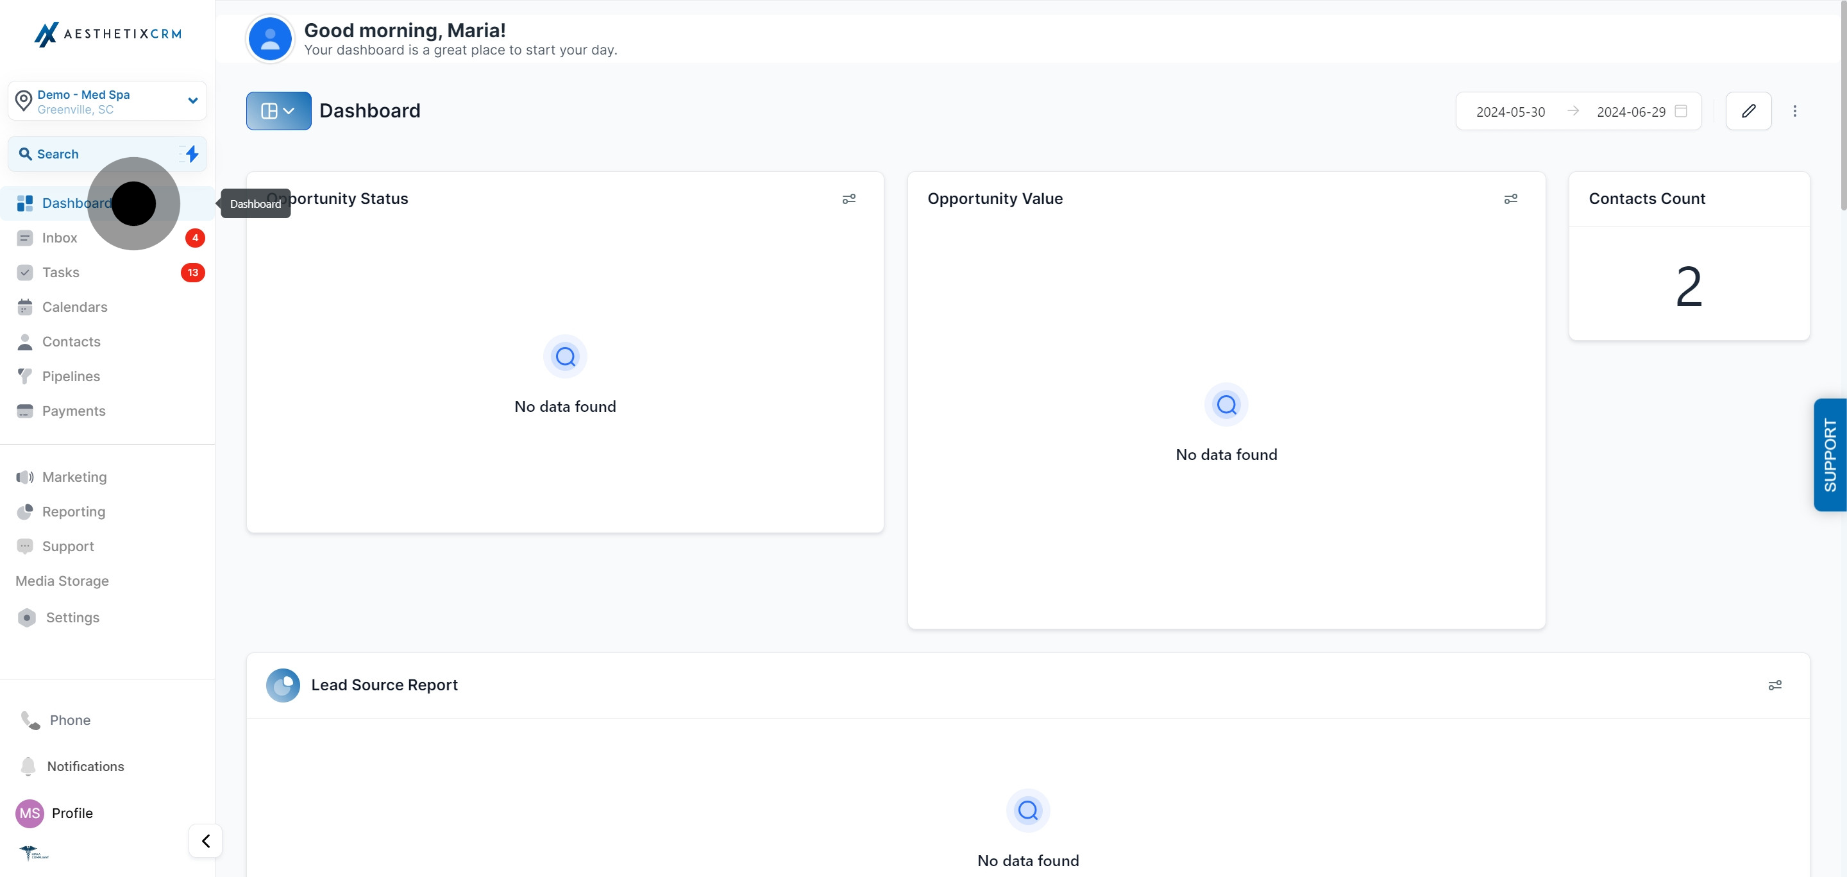The image size is (1847, 877).
Task: Open the Maria profile avatar menu
Action: pyautogui.click(x=29, y=813)
